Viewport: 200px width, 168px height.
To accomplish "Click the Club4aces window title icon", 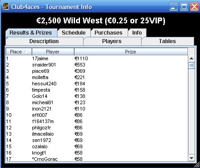I will coord(6,6).
